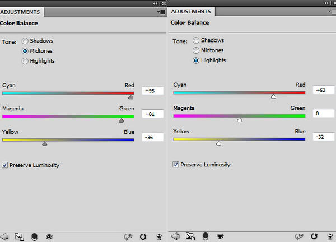Viewport: 336px width, 242px height.
Task: Select Highlights tone in right panel
Action: pyautogui.click(x=196, y=61)
